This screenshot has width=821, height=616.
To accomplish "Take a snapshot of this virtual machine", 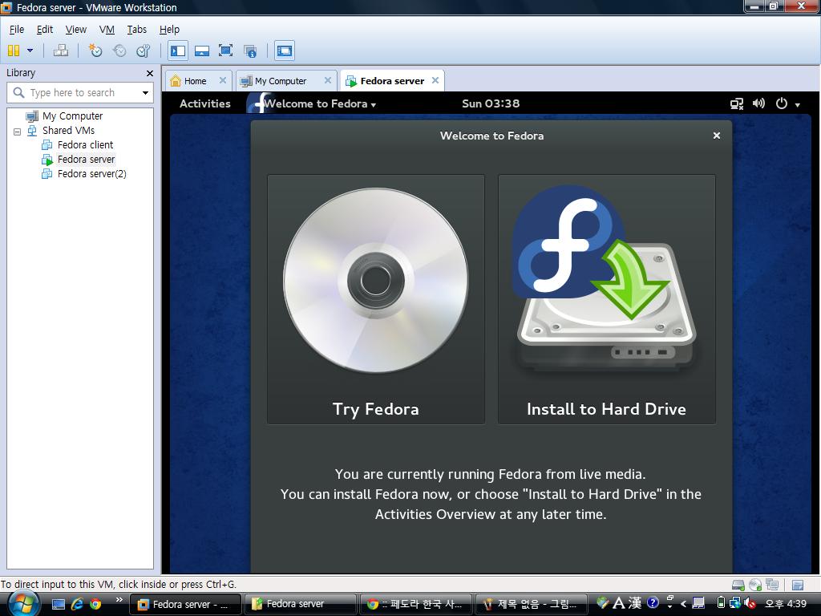I will point(95,51).
